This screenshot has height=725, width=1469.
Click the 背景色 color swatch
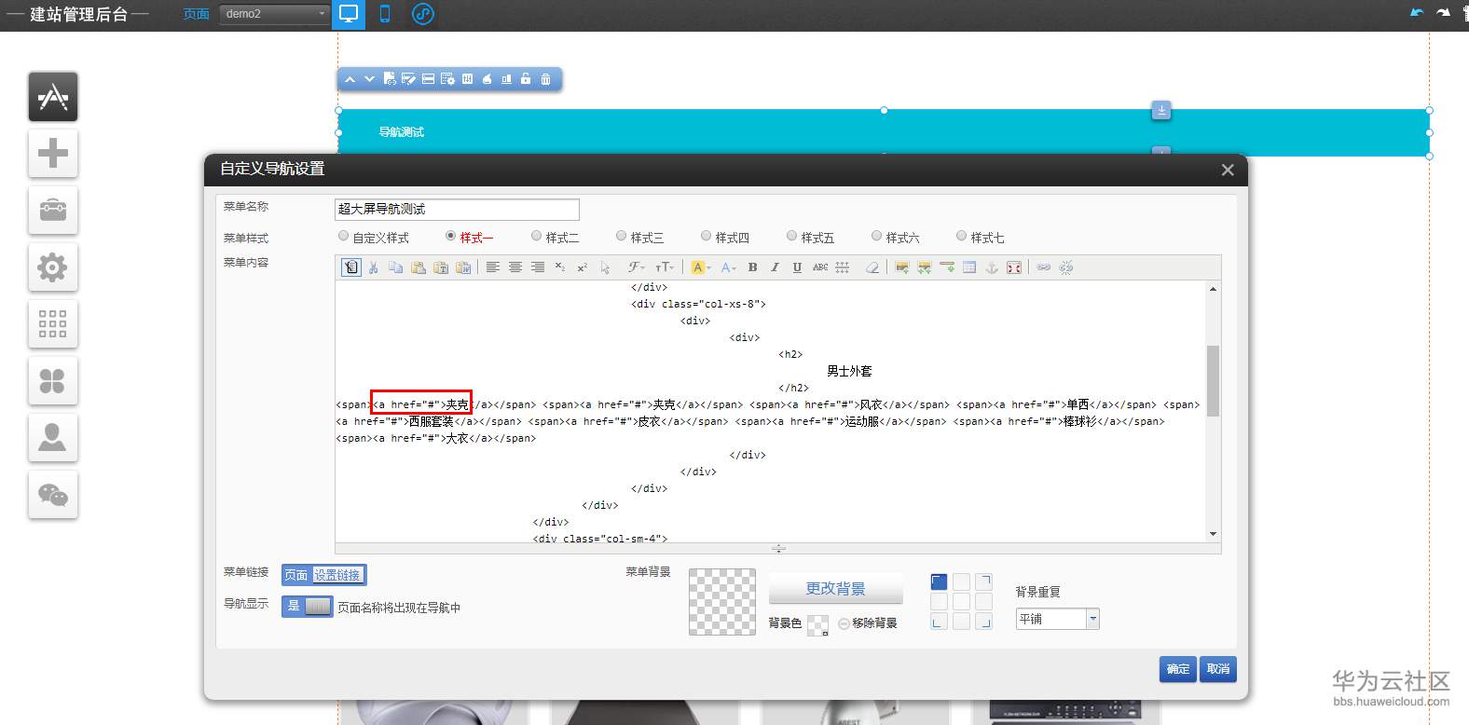click(x=817, y=625)
